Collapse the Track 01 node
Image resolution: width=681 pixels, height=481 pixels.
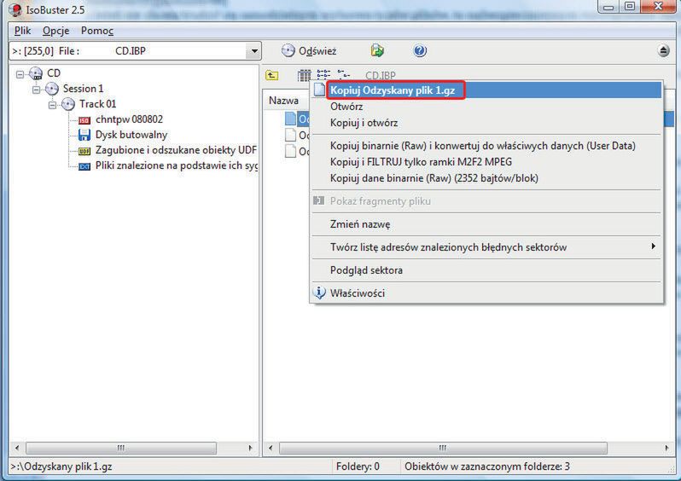[x=52, y=105]
